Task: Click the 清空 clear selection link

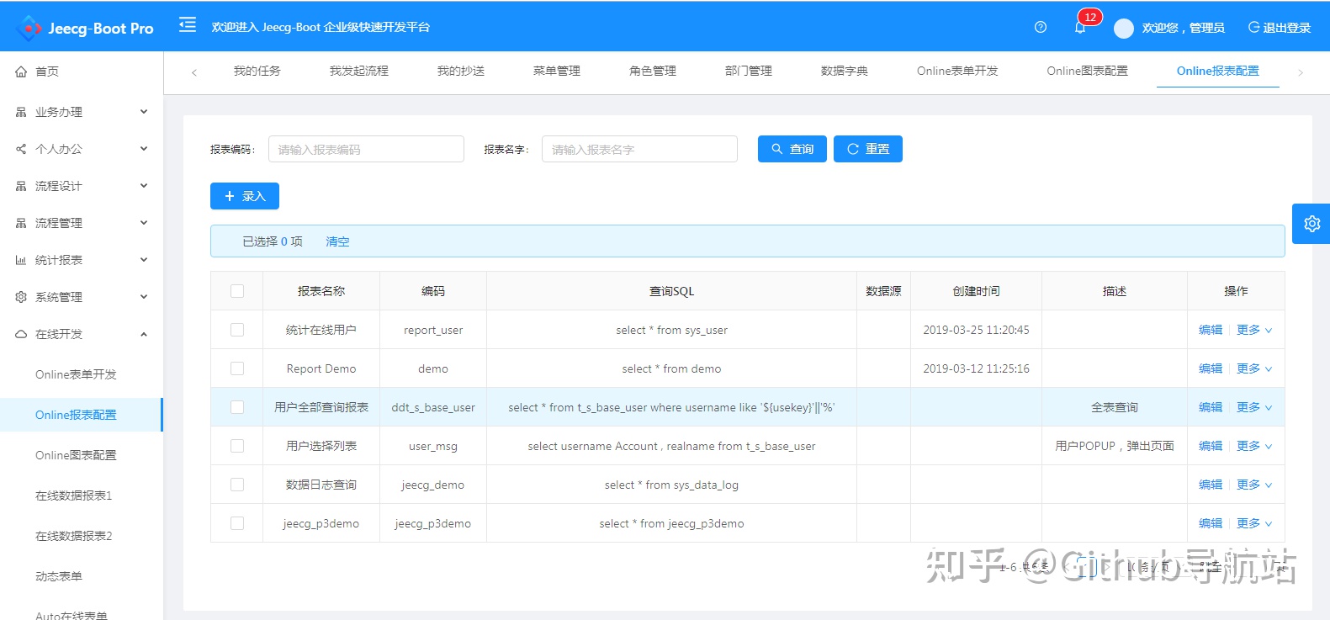Action: click(337, 241)
